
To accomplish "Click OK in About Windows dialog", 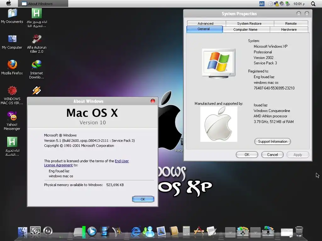I will tap(143, 199).
